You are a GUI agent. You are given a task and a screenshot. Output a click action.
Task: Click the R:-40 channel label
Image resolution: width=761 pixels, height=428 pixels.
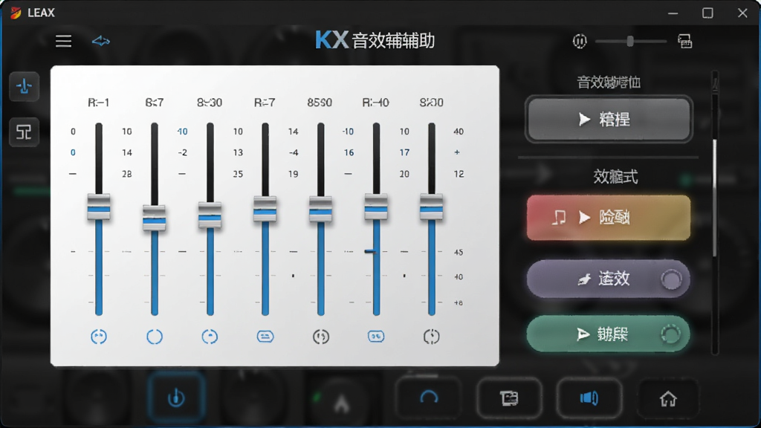pyautogui.click(x=375, y=103)
